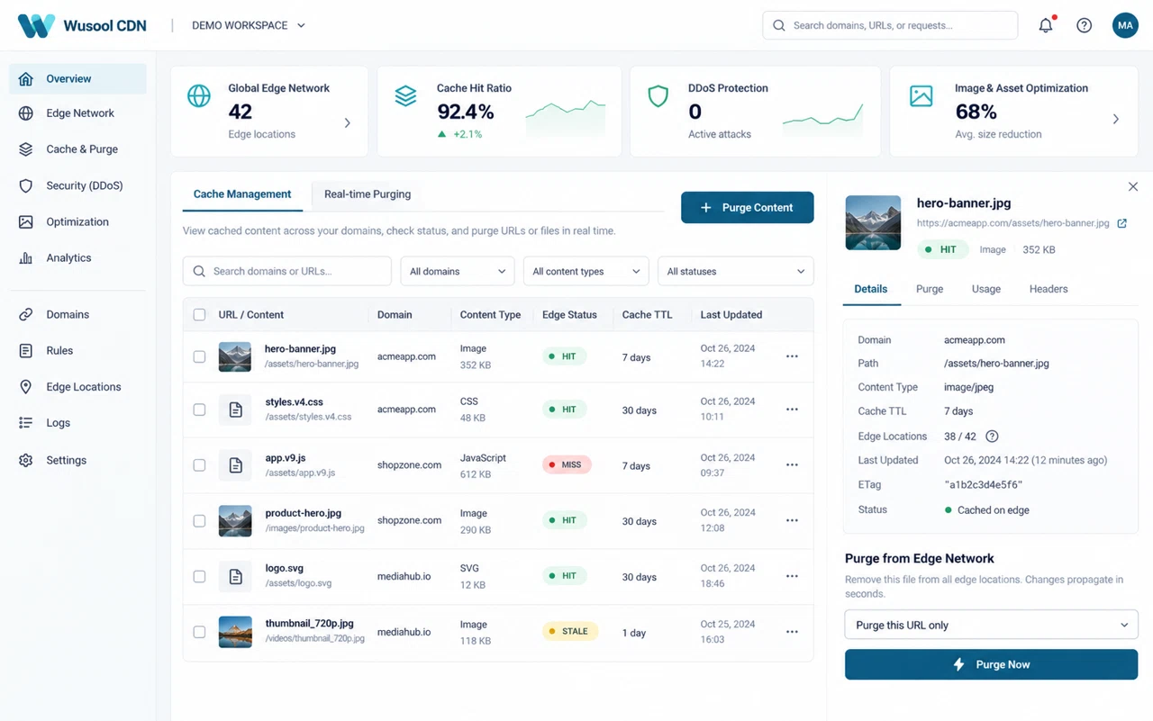Check the thumbnail_720p.jpg row checkbox
The height and width of the screenshot is (721, 1153).
click(199, 632)
